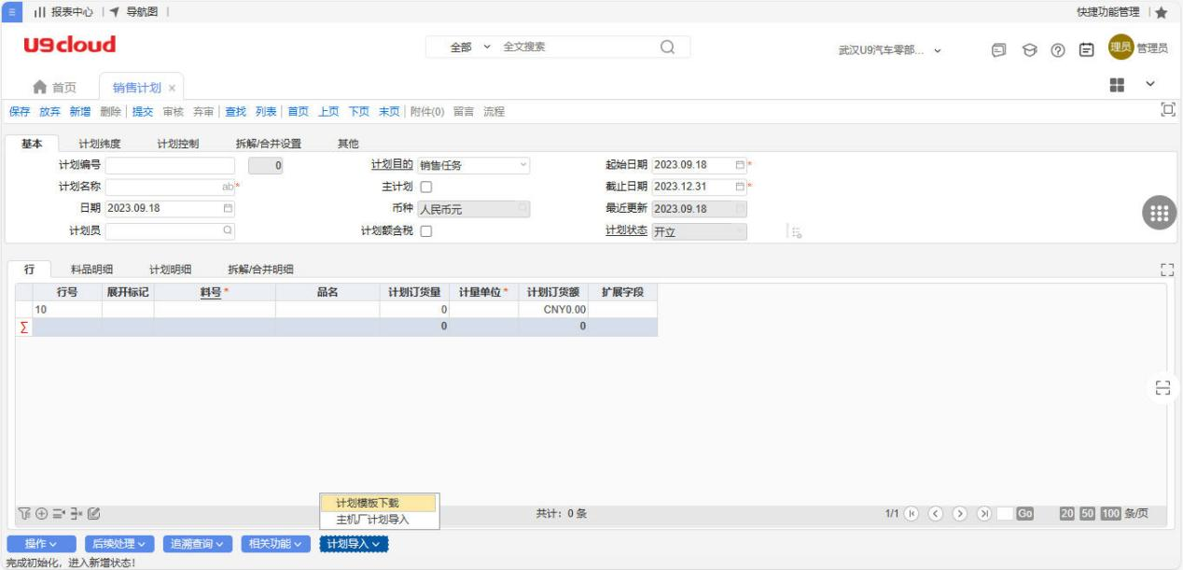Collapse the 计划导入 dropdown button
Screen dimensions: 1183x570
pos(354,544)
